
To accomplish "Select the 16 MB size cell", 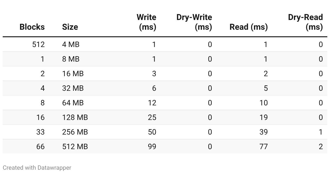I will point(73,73).
